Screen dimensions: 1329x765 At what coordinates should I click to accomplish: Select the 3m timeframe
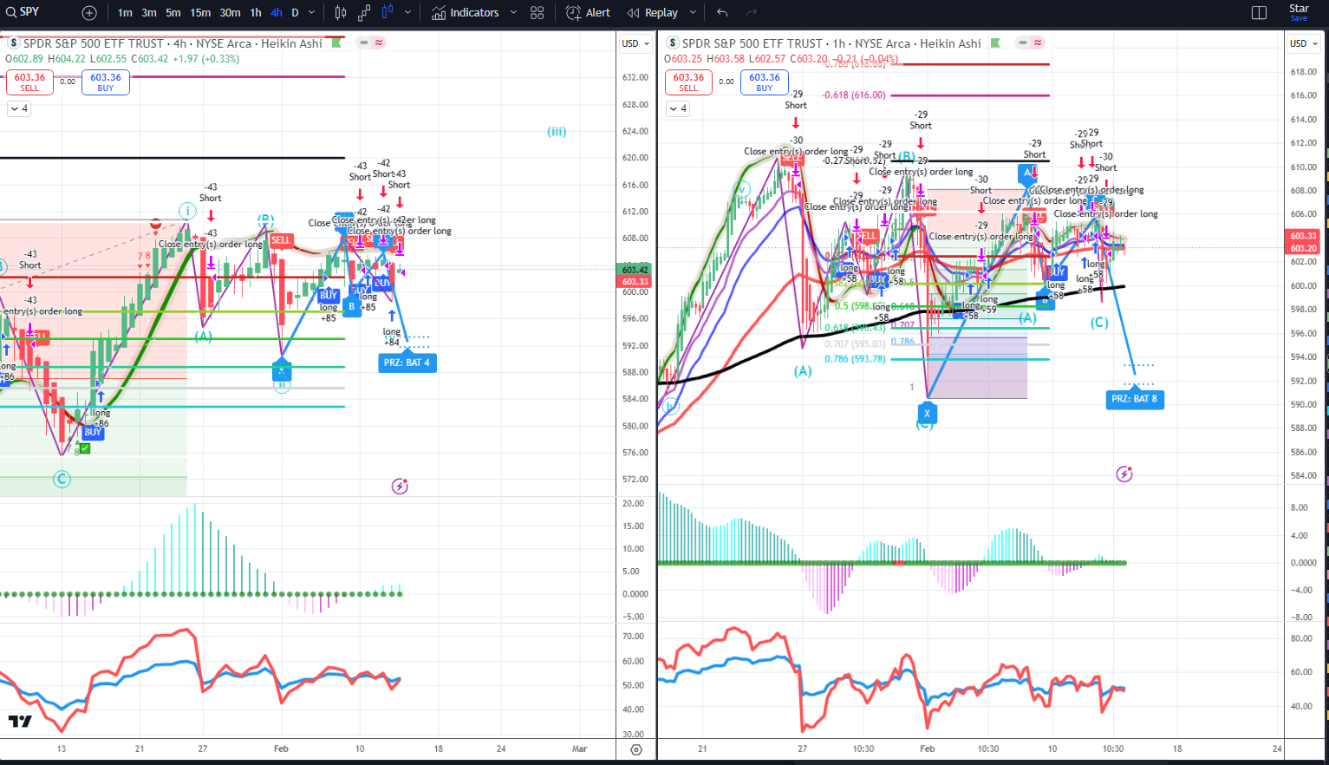(149, 13)
